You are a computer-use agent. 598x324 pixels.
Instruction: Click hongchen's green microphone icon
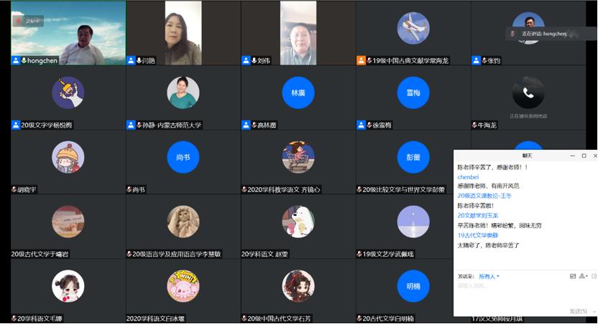pyautogui.click(x=24, y=61)
